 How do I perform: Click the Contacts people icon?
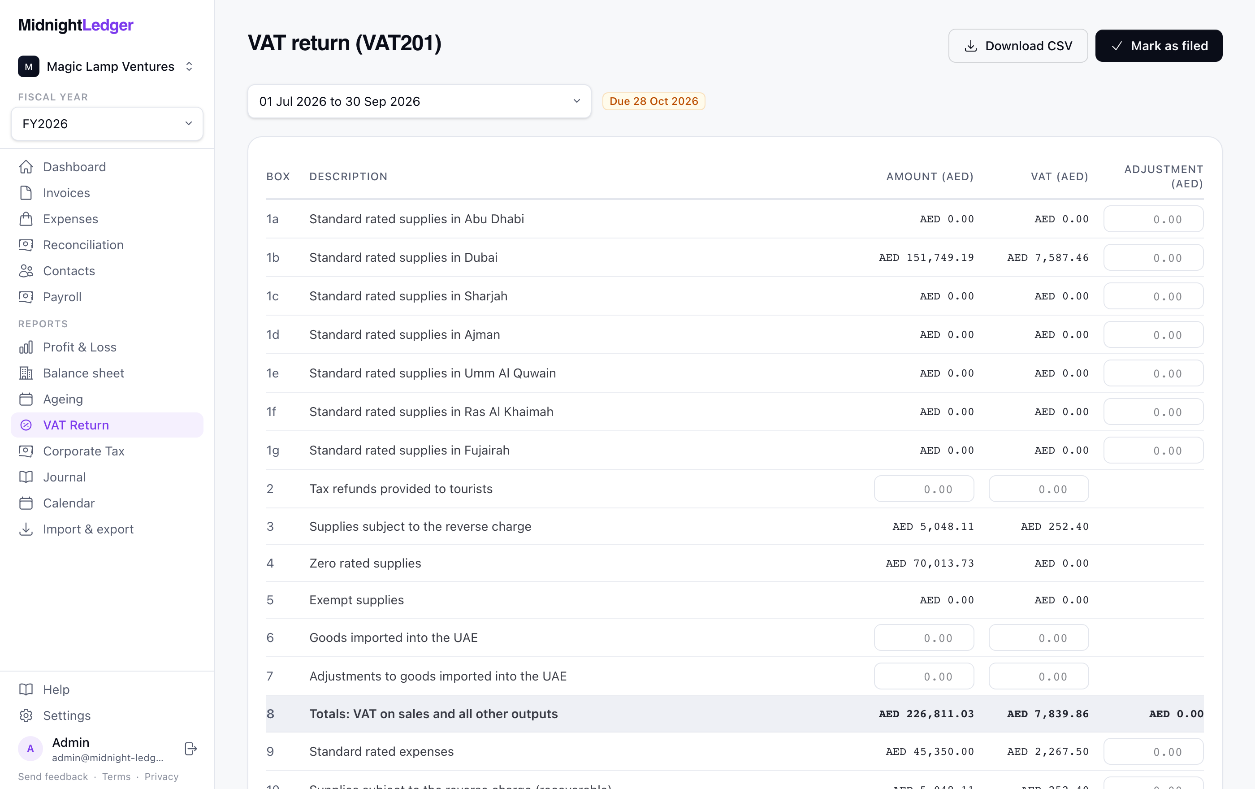pos(26,271)
